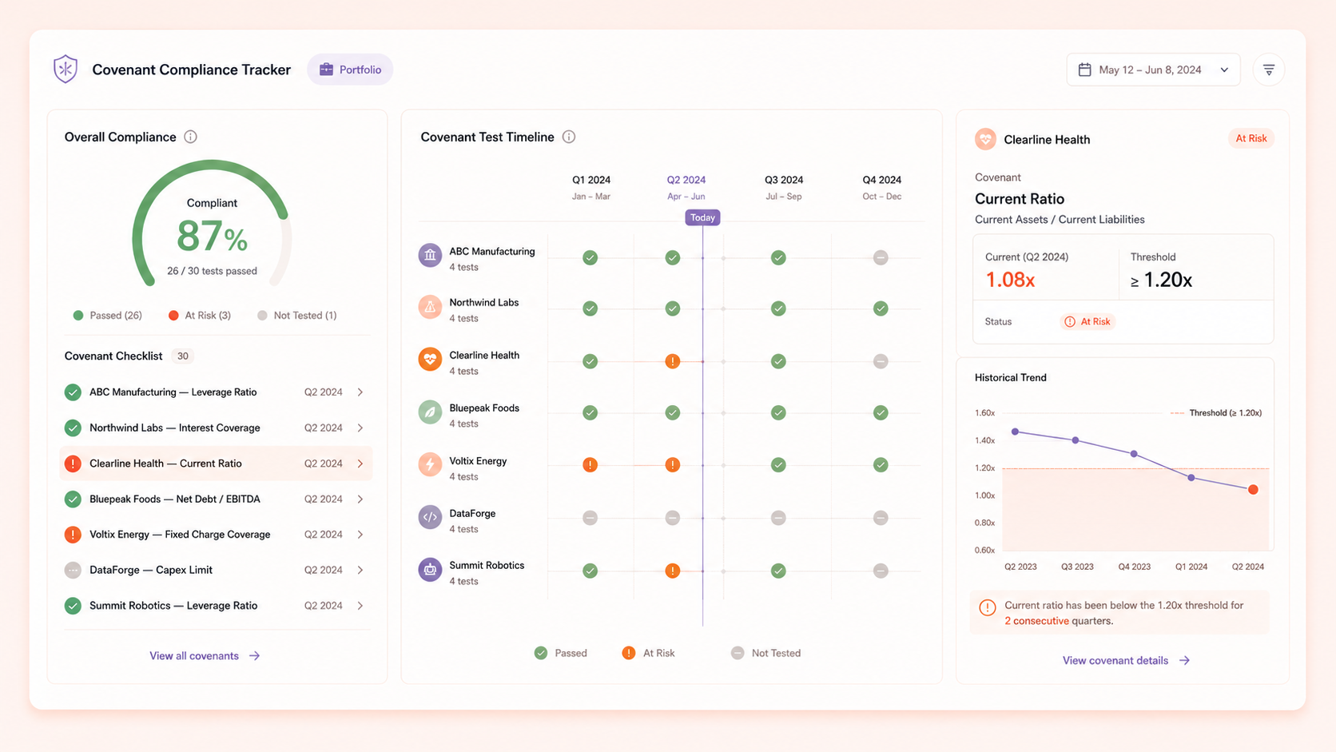Image resolution: width=1336 pixels, height=752 pixels.
Task: Click Clearline Health Q2 2024 at-risk marker
Action: click(x=673, y=361)
